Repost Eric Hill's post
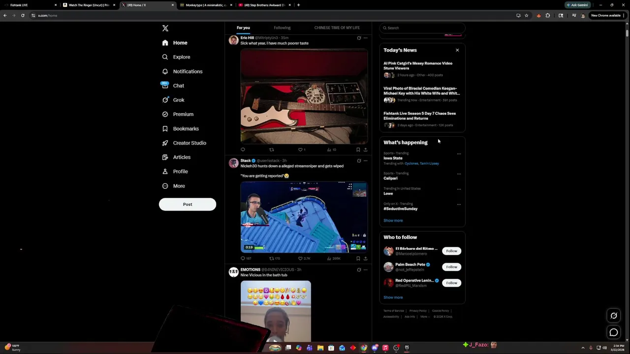This screenshot has width=630, height=354. [271, 149]
